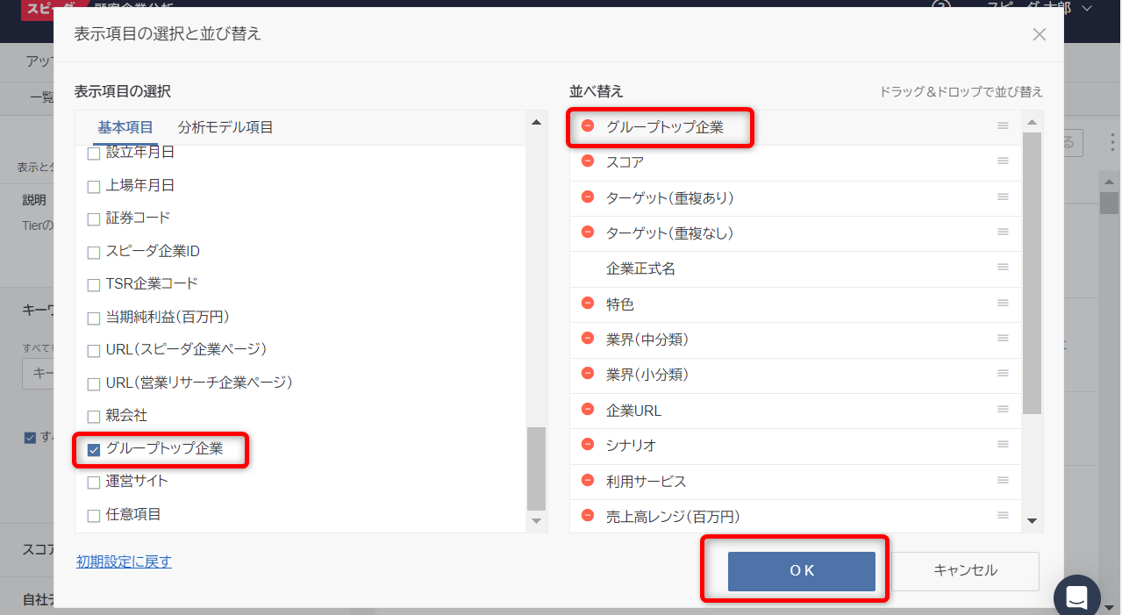Enable the 親会社 checkbox

click(94, 417)
